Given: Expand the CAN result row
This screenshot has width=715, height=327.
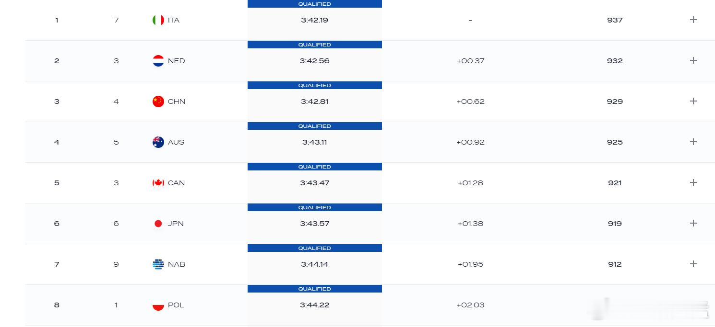Looking at the screenshot, I should 693,182.
